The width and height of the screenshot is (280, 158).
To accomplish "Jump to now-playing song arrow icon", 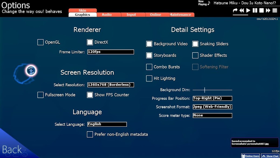I will pyautogui.click(x=235, y=10).
